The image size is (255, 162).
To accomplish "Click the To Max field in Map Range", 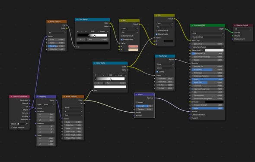I will (x=165, y=88).
